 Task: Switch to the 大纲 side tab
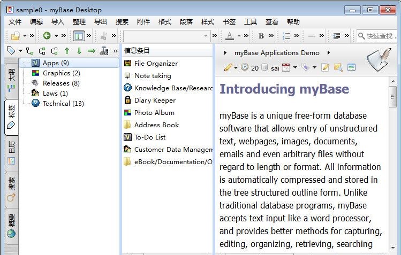pos(11,80)
